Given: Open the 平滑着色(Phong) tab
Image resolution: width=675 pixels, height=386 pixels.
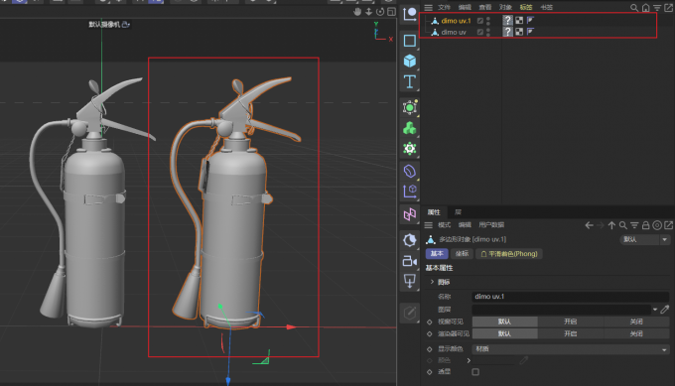Looking at the screenshot, I should [509, 254].
